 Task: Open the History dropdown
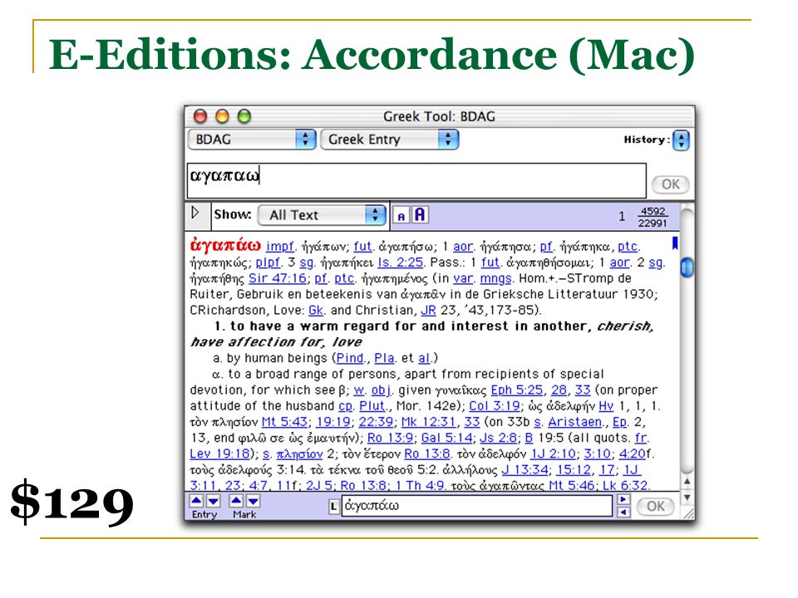tap(681, 140)
